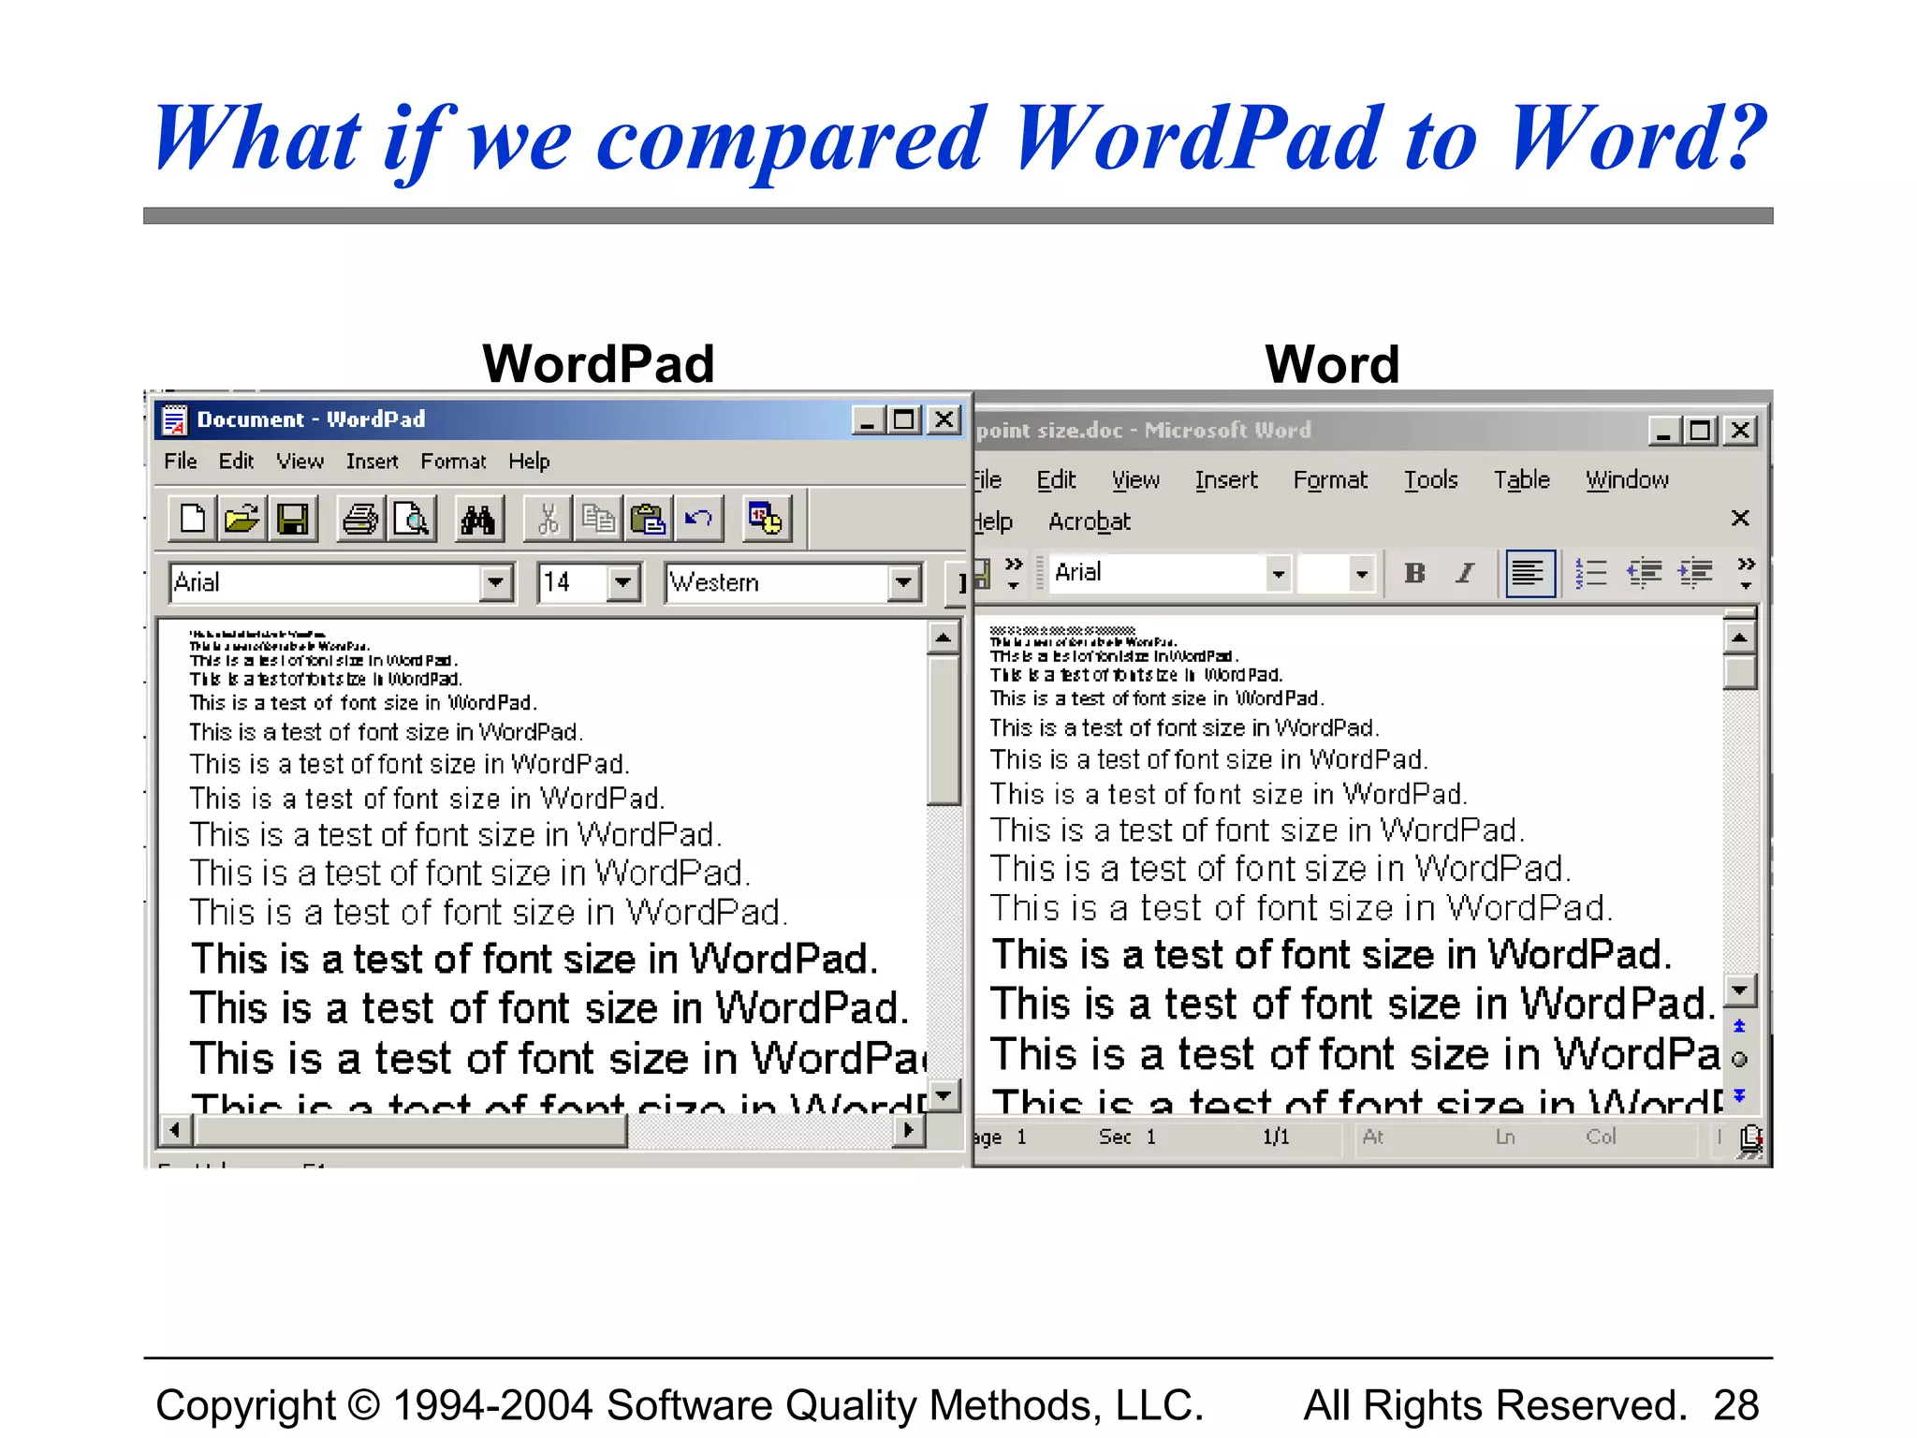The image size is (1917, 1438).
Task: Open the Help menu in WordPad
Action: [x=529, y=462]
